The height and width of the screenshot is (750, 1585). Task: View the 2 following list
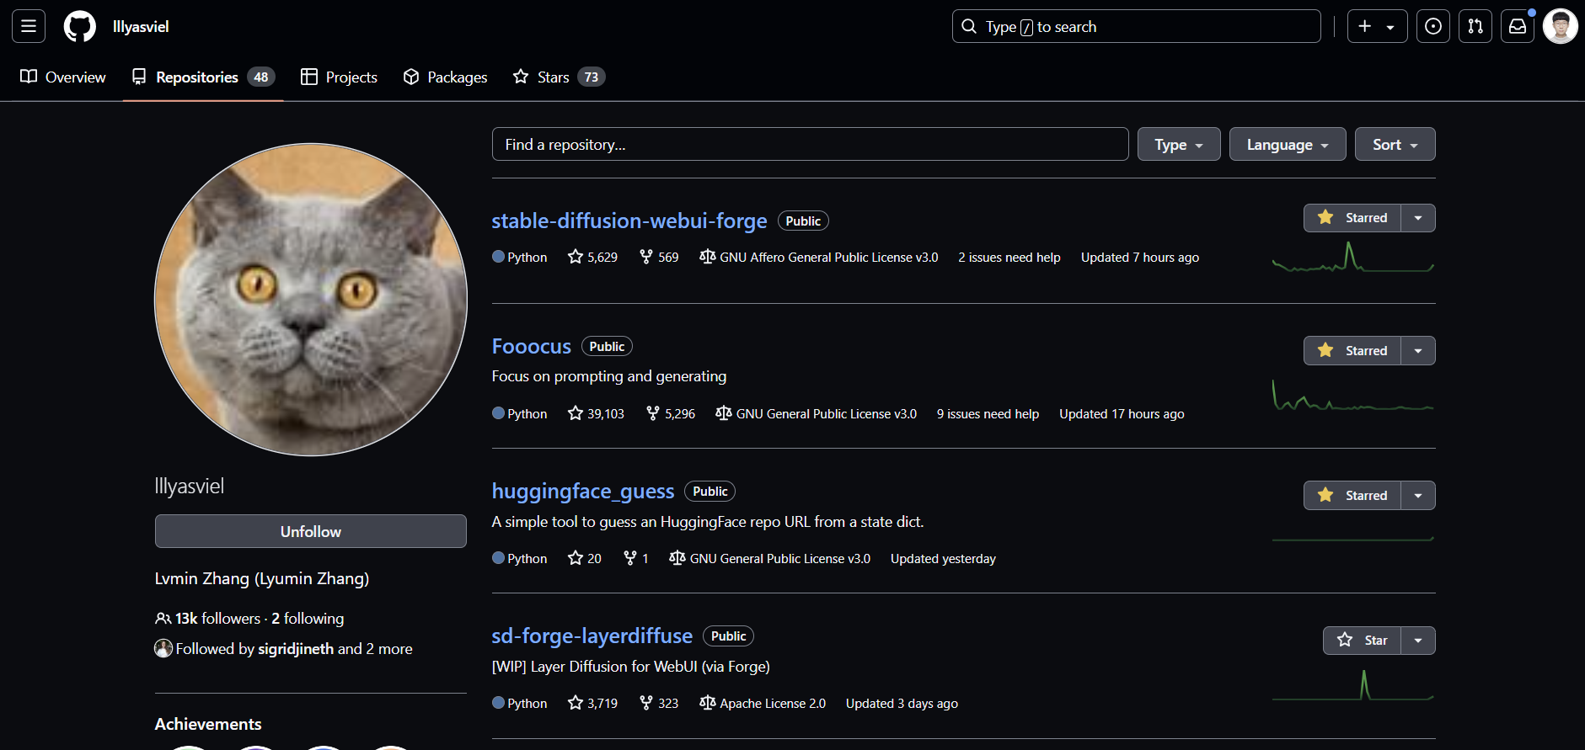pyautogui.click(x=308, y=619)
